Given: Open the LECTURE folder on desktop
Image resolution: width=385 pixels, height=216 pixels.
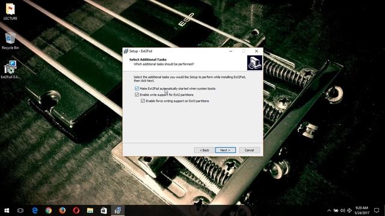Looking at the screenshot, I should (x=10, y=11).
